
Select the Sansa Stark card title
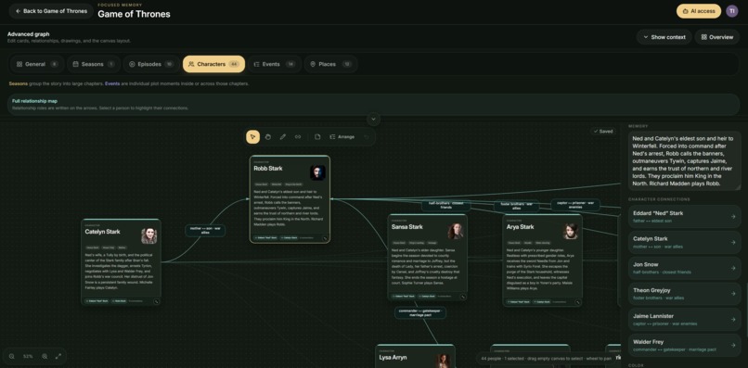click(x=407, y=227)
